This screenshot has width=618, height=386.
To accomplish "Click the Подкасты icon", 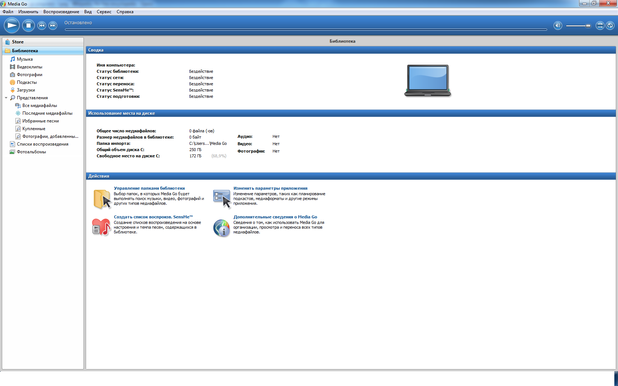I will (13, 82).
